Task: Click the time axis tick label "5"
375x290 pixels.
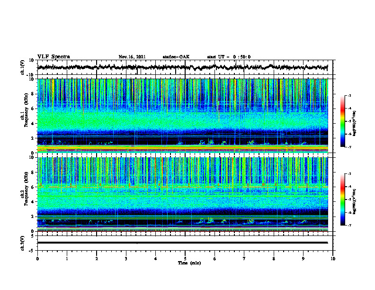Action: (185, 259)
